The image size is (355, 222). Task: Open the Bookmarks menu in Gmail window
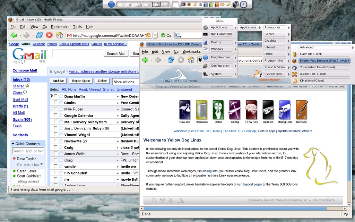60,27
